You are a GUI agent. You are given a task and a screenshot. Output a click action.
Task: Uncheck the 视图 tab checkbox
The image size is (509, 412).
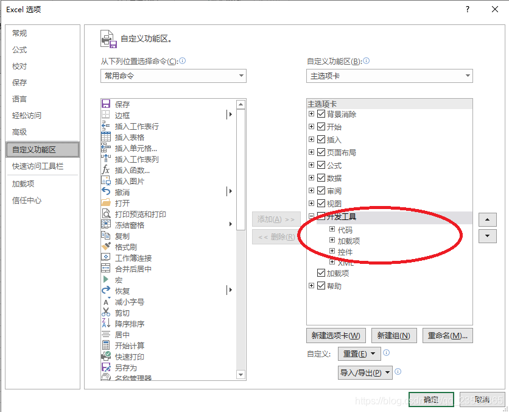point(321,204)
